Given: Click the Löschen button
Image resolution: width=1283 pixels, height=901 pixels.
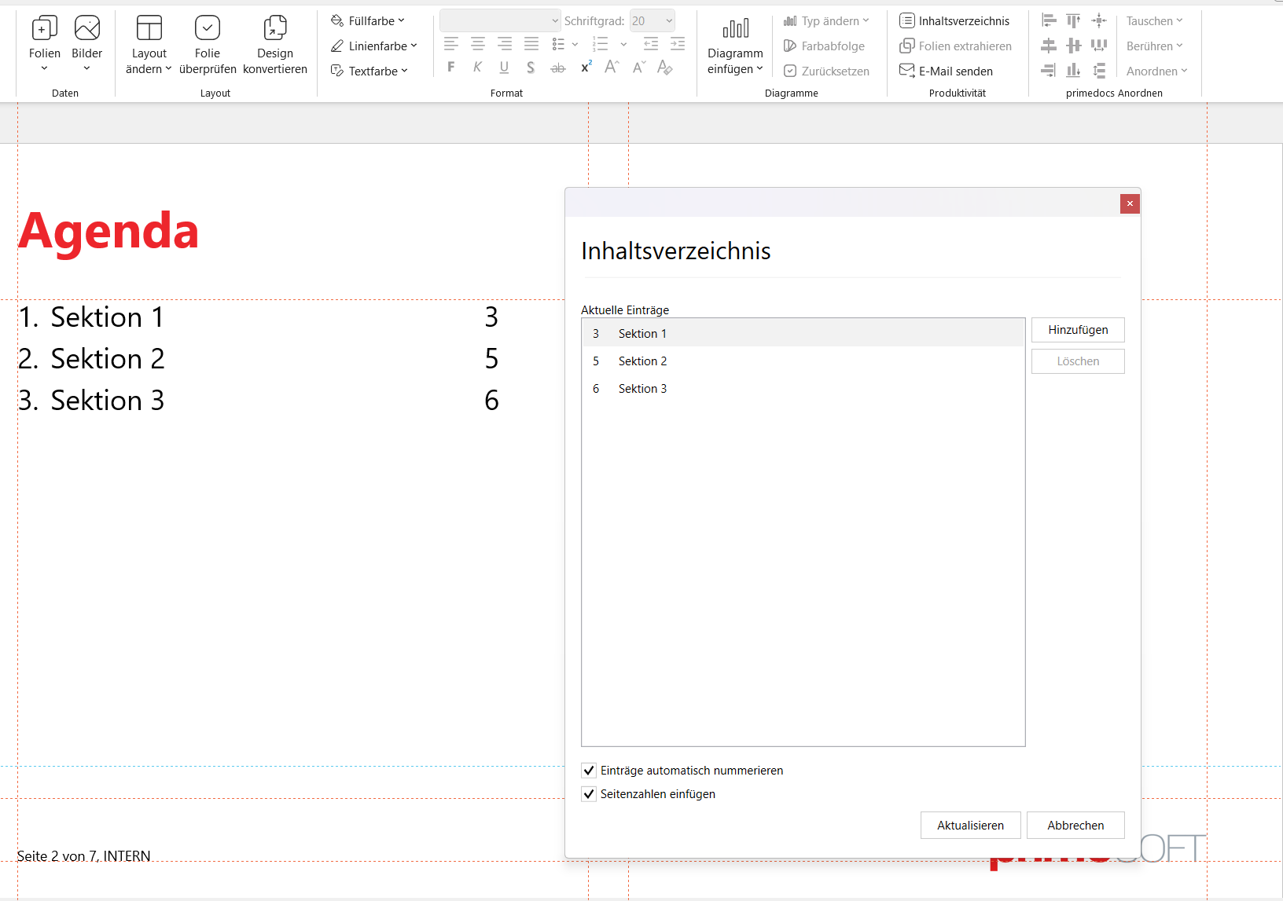Looking at the screenshot, I should (x=1078, y=361).
